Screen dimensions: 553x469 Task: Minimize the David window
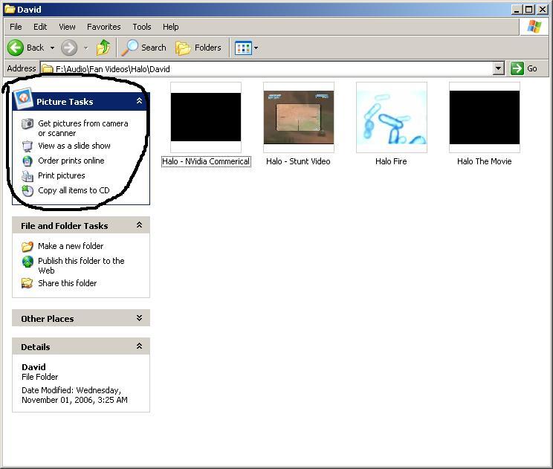(x=517, y=10)
